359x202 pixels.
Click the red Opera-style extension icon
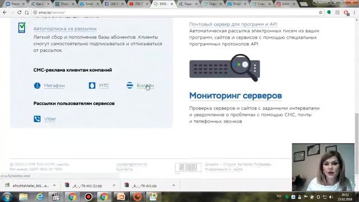point(346,12)
